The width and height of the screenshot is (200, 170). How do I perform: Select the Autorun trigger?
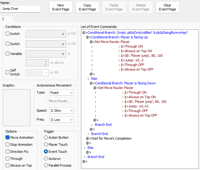point(46,159)
